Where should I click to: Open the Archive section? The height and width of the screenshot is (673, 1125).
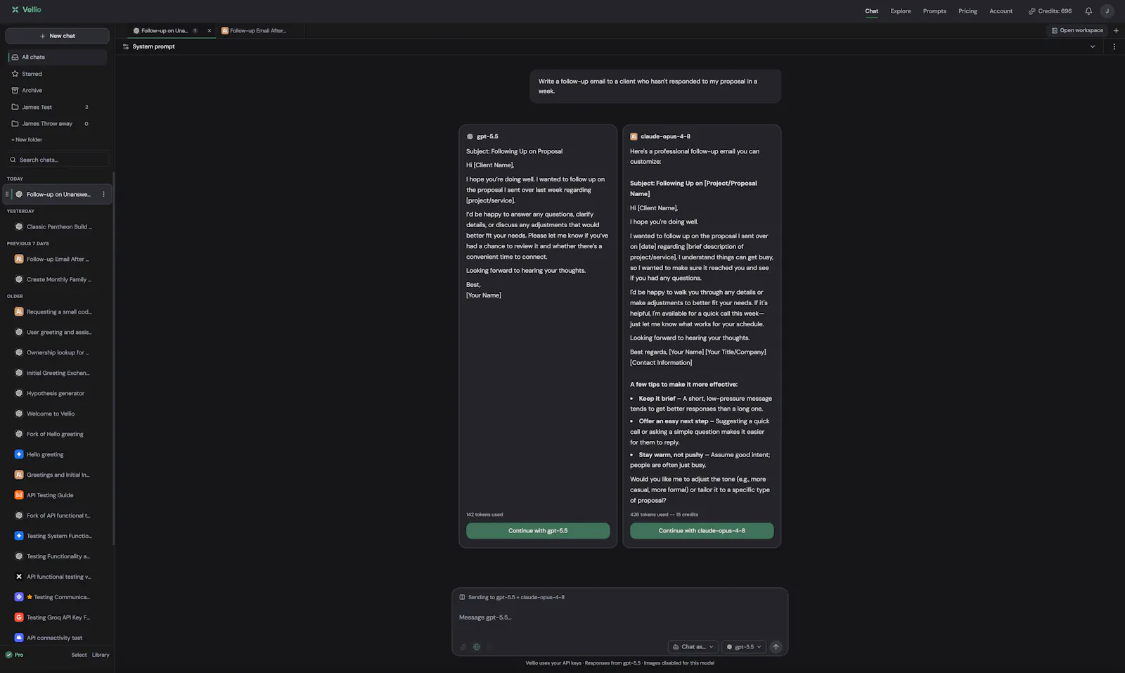coord(56,90)
